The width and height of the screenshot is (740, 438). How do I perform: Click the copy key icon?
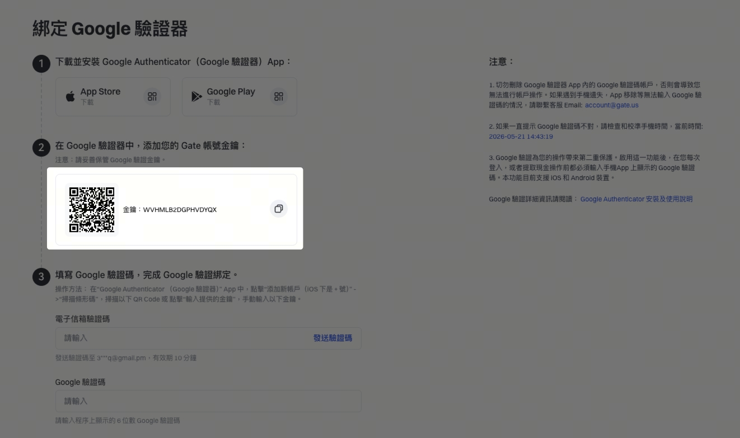point(279,209)
